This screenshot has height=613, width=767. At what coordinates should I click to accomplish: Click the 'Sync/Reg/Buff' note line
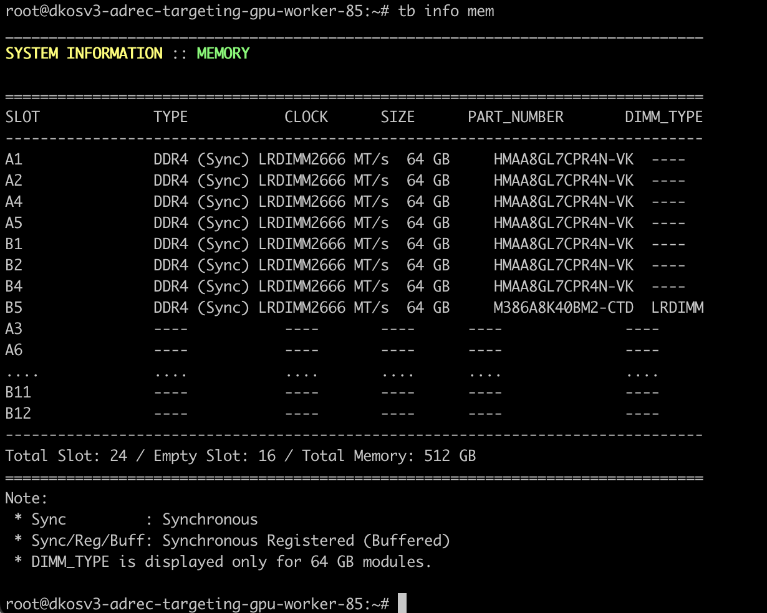point(232,541)
